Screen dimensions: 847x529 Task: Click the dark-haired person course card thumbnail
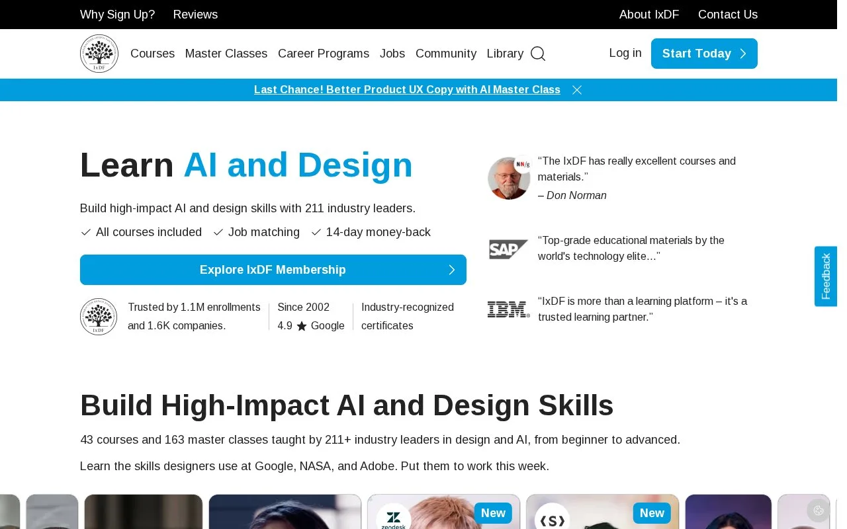click(x=285, y=512)
